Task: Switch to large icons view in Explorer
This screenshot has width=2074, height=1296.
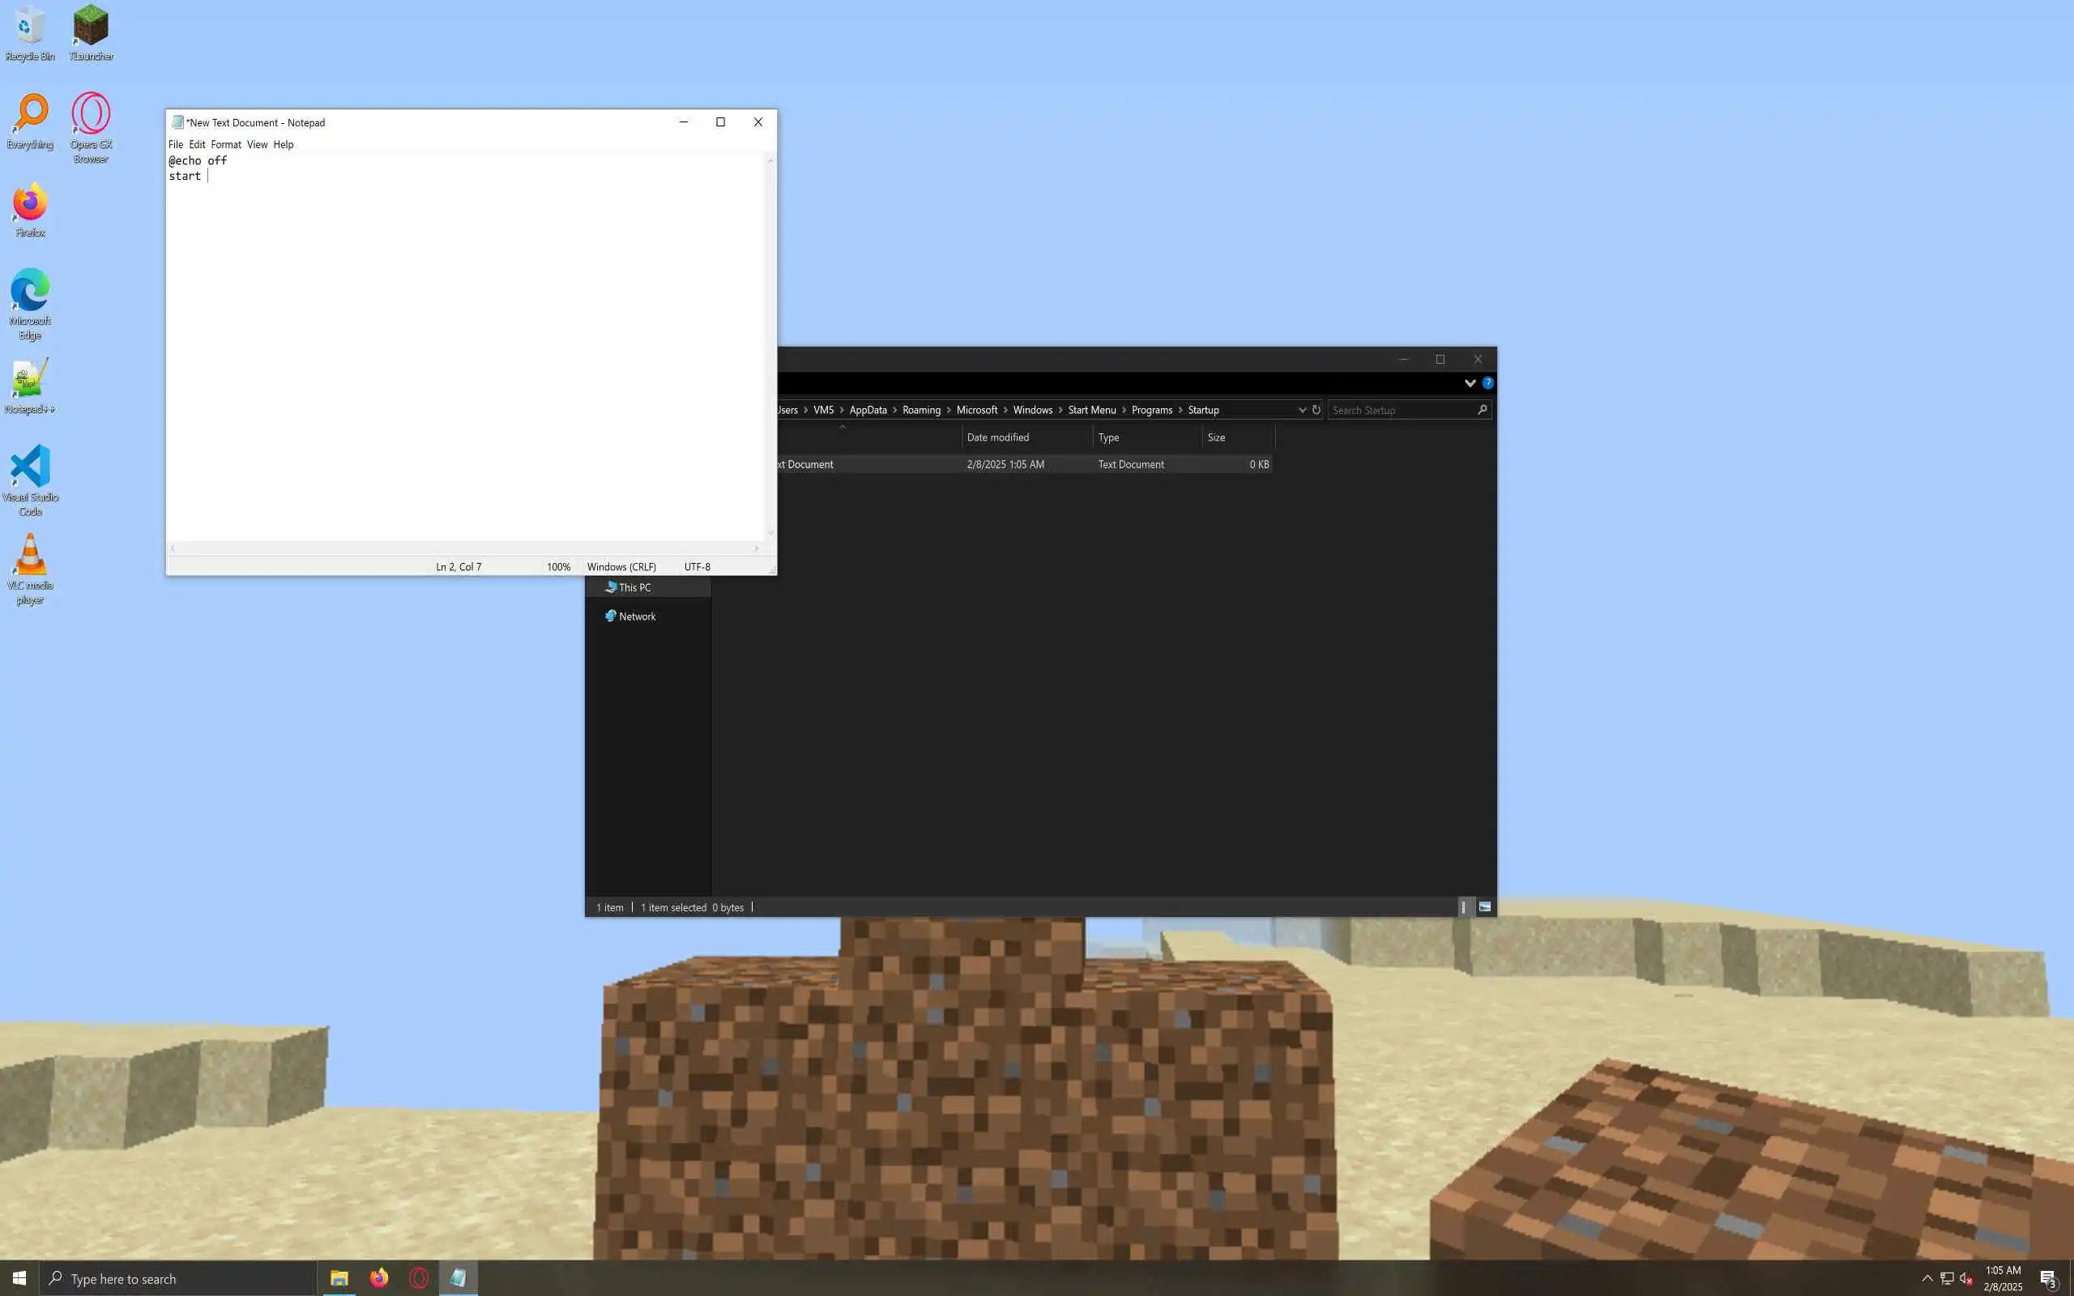Action: [x=1484, y=907]
